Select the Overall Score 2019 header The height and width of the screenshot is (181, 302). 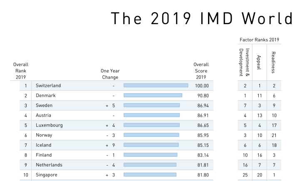point(201,71)
